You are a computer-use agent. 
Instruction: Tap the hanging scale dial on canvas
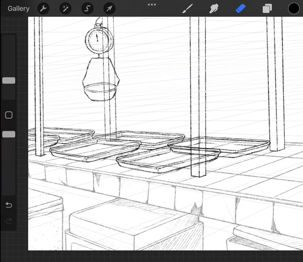pos(99,40)
